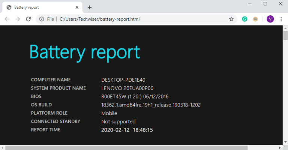Select the 2020-02-12 18:48:15 report time
The width and height of the screenshot is (288, 150).
pyautogui.click(x=127, y=130)
